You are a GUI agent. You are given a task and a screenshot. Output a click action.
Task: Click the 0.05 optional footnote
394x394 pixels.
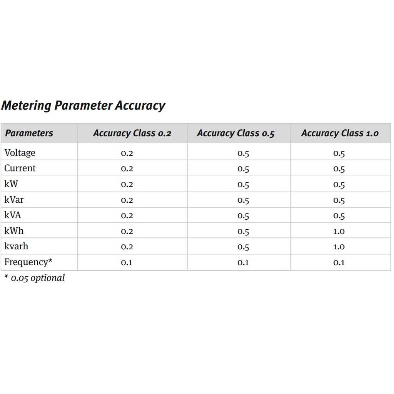[35, 278]
